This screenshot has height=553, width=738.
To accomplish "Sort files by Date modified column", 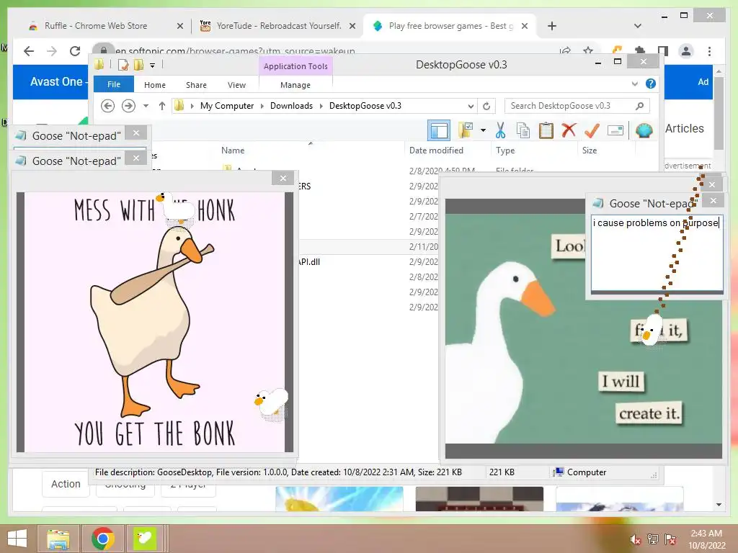I will click(x=436, y=150).
